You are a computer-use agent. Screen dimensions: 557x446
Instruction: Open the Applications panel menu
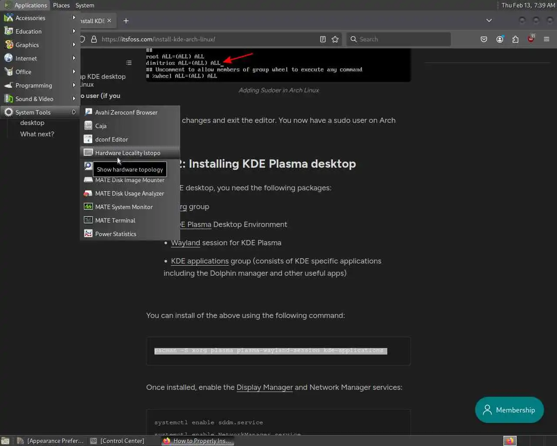(26, 5)
